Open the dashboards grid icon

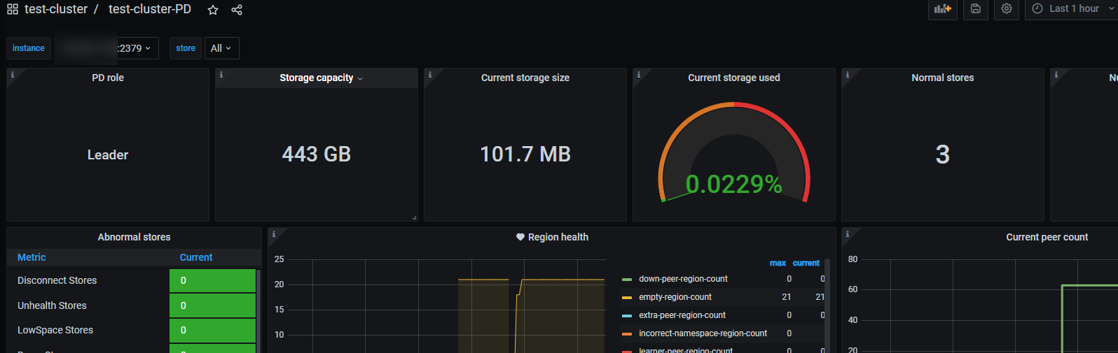click(13, 10)
